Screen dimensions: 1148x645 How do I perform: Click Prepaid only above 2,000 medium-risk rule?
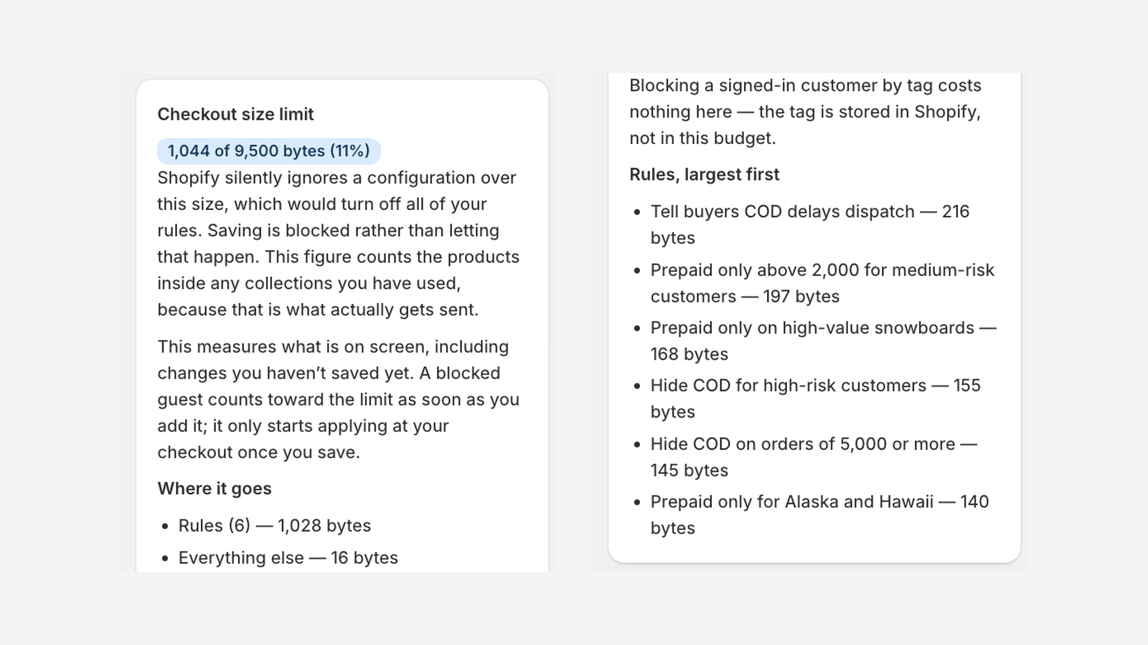tap(822, 283)
